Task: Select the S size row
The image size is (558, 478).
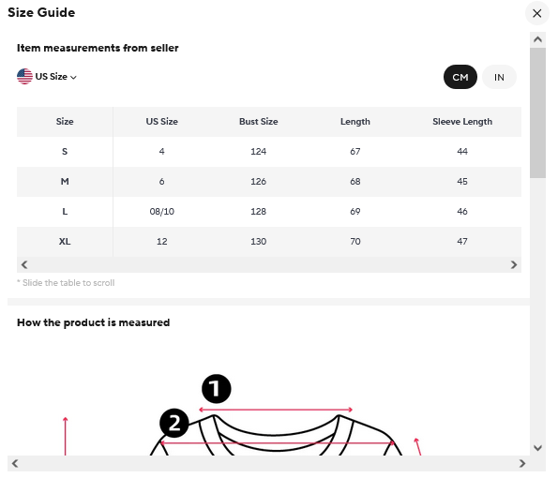Action: [x=269, y=152]
